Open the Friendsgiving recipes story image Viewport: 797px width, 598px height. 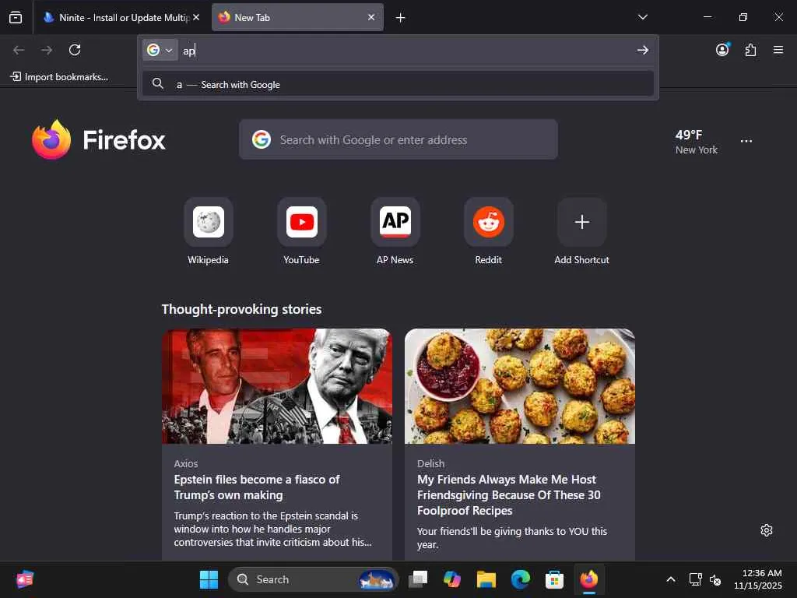coord(519,386)
